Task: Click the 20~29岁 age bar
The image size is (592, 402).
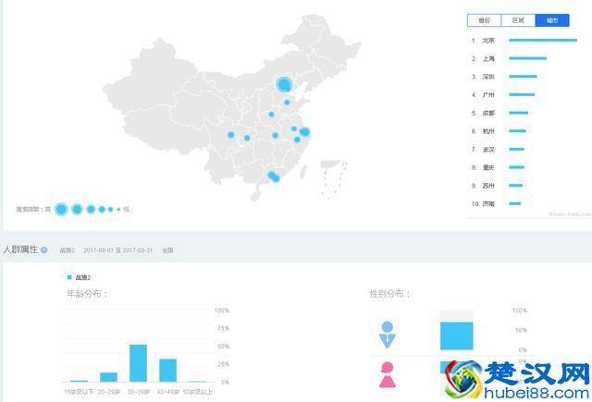Action: click(x=108, y=376)
